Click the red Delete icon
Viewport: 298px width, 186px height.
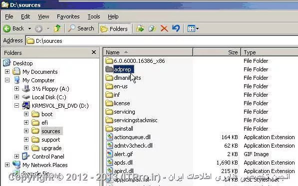coord(164,28)
